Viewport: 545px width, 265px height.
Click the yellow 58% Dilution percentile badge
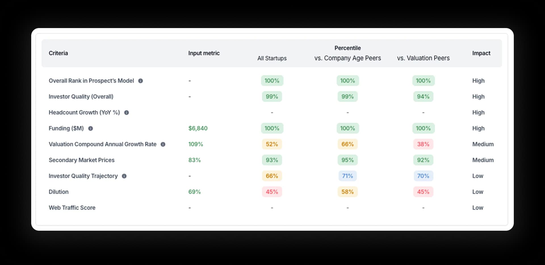(347, 192)
